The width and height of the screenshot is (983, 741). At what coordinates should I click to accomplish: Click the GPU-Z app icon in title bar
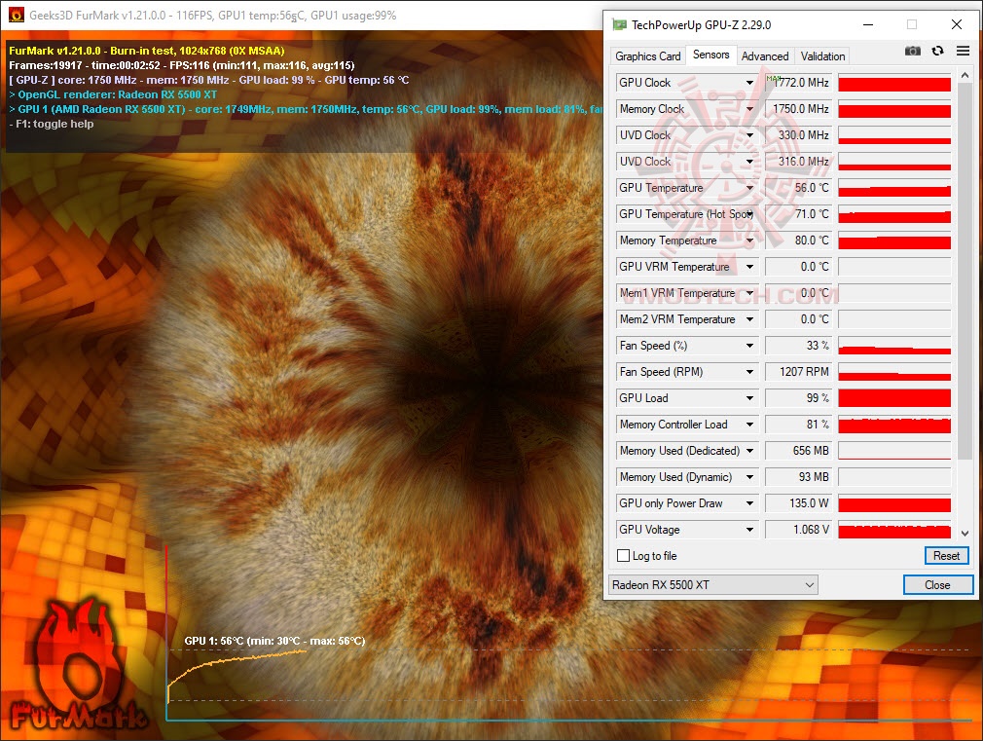point(619,25)
